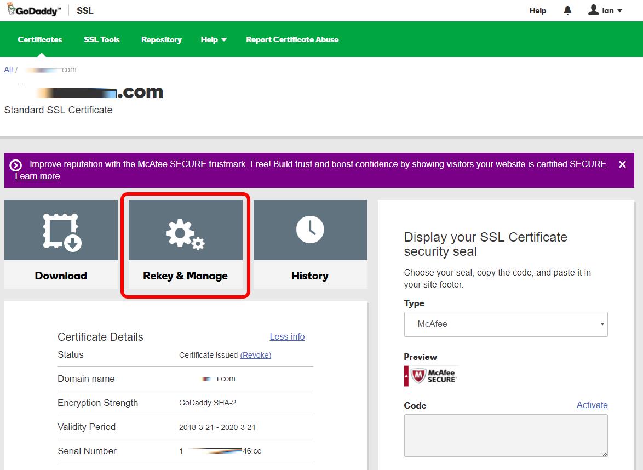
Task: Click the GoDaddy logo
Action: 34,10
